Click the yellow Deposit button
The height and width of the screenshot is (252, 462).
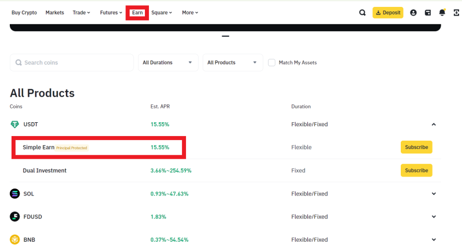click(388, 13)
